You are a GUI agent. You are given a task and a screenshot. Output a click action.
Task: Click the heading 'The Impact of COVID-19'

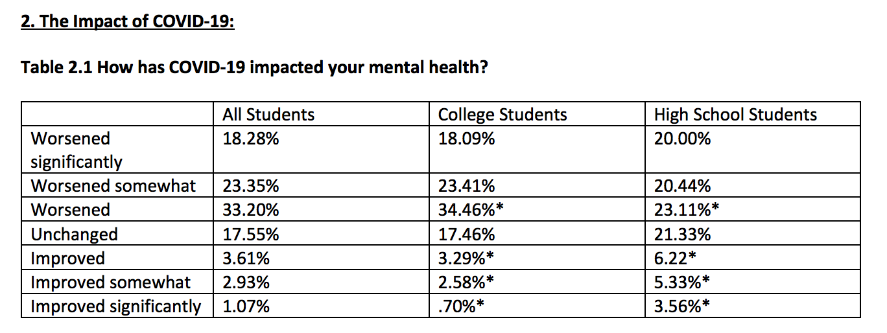coord(127,22)
